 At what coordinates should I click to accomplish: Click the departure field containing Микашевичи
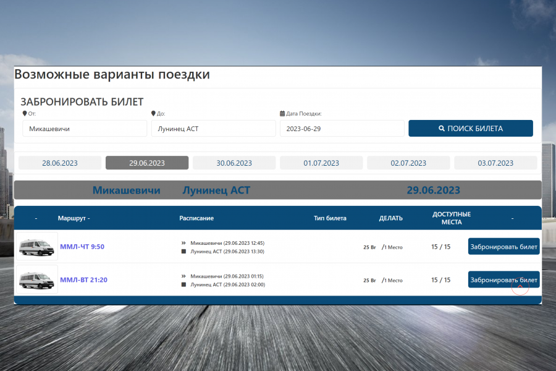point(85,129)
